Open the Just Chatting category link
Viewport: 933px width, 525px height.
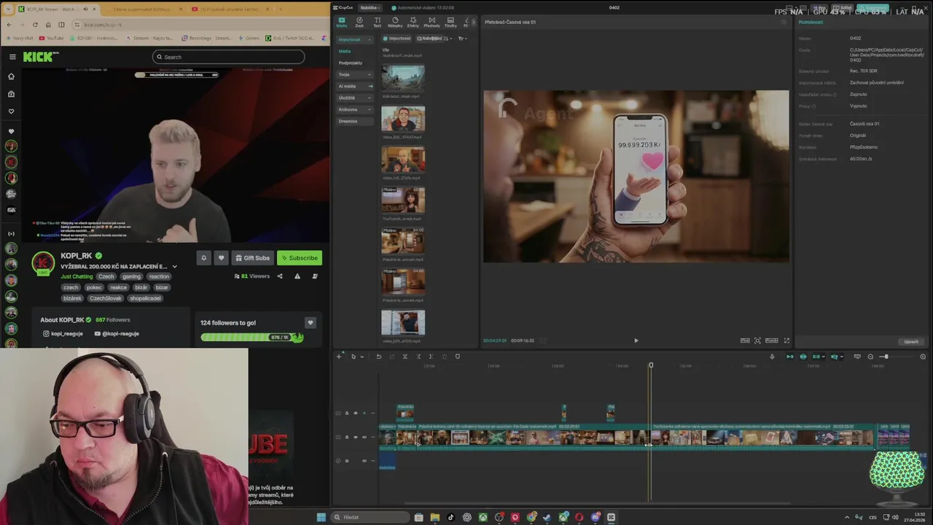click(77, 276)
